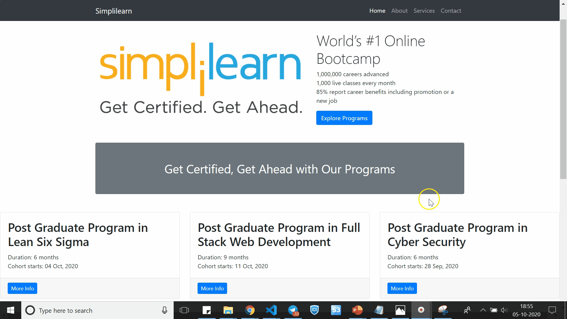Image resolution: width=567 pixels, height=319 pixels.
Task: Open File Explorer from the taskbar
Action: coord(228,310)
